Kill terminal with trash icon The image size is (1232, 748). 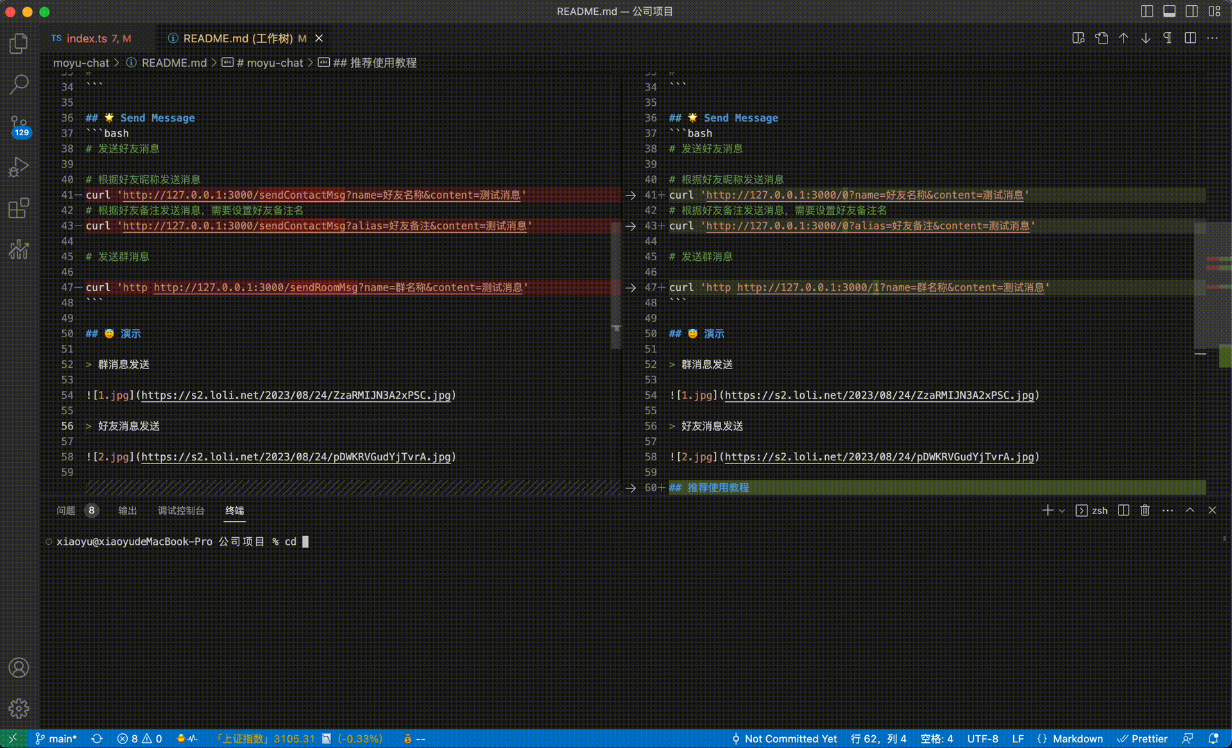coord(1145,510)
